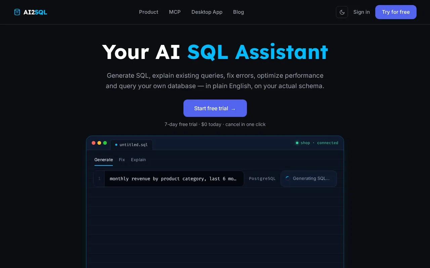Click the shop · connected status indicator
The width and height of the screenshot is (430, 268).
tap(317, 143)
